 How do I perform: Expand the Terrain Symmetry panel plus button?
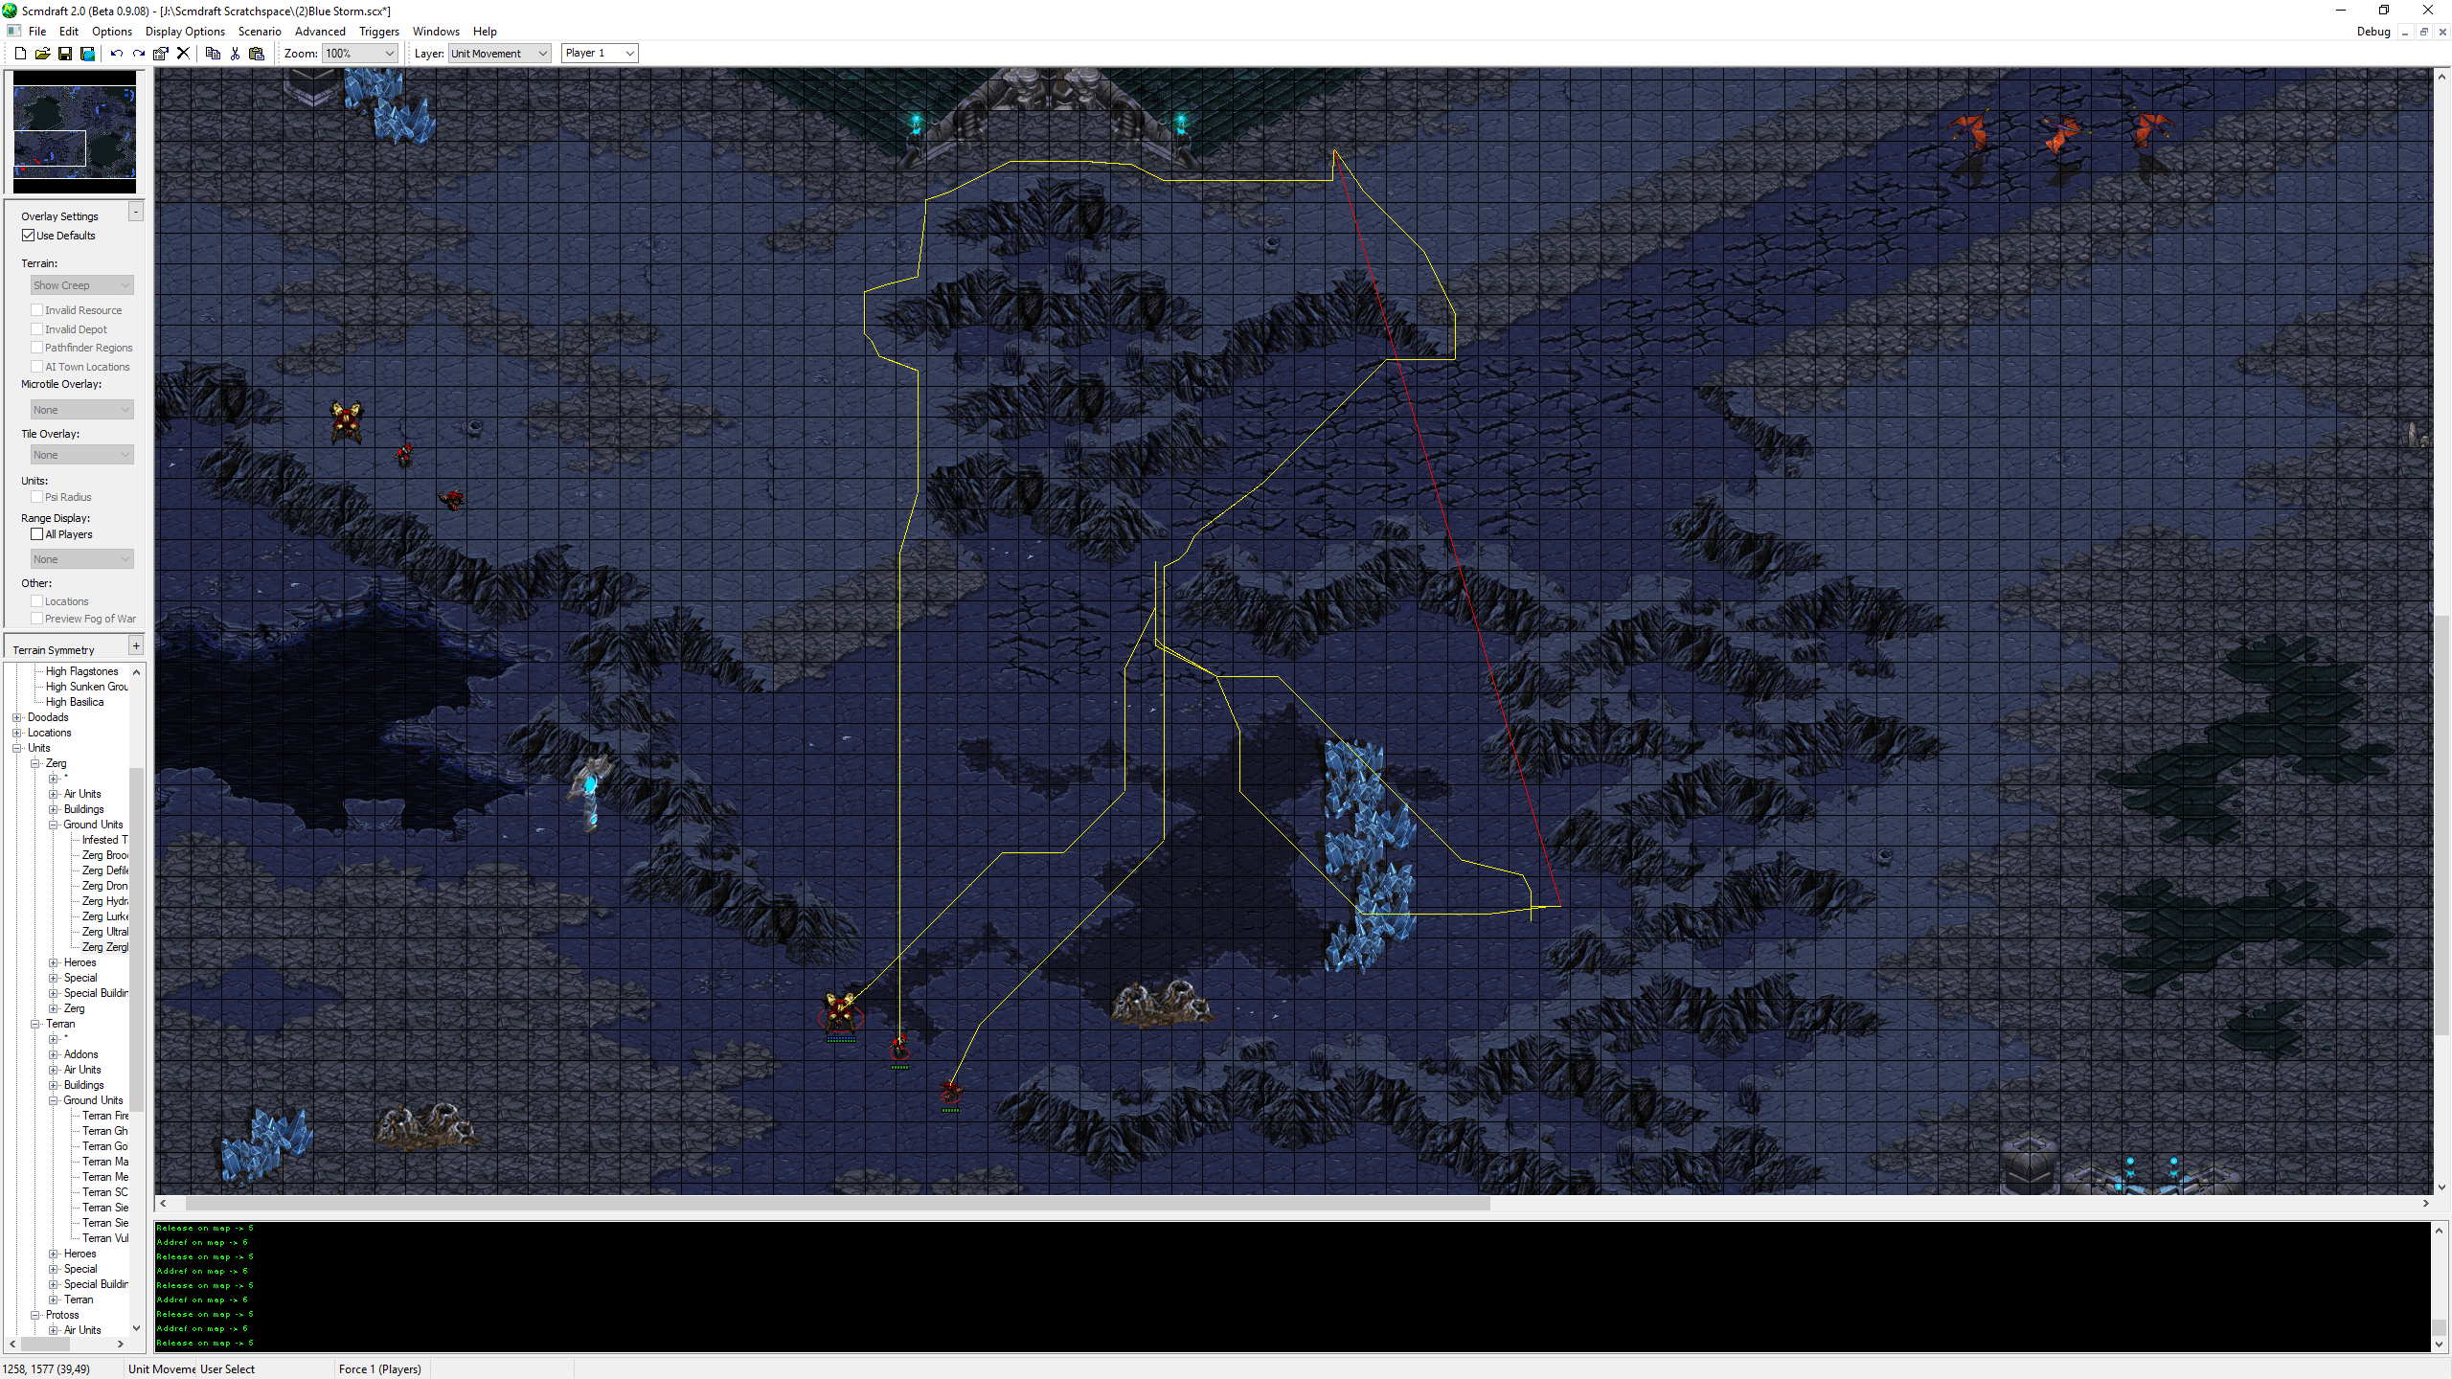point(136,646)
